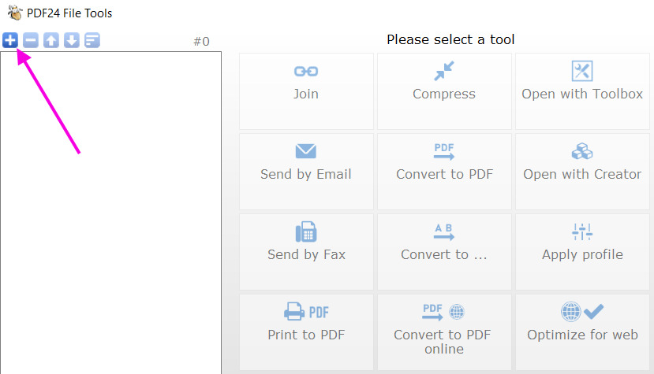
Task: Click the minus remove file icon
Action: point(31,40)
